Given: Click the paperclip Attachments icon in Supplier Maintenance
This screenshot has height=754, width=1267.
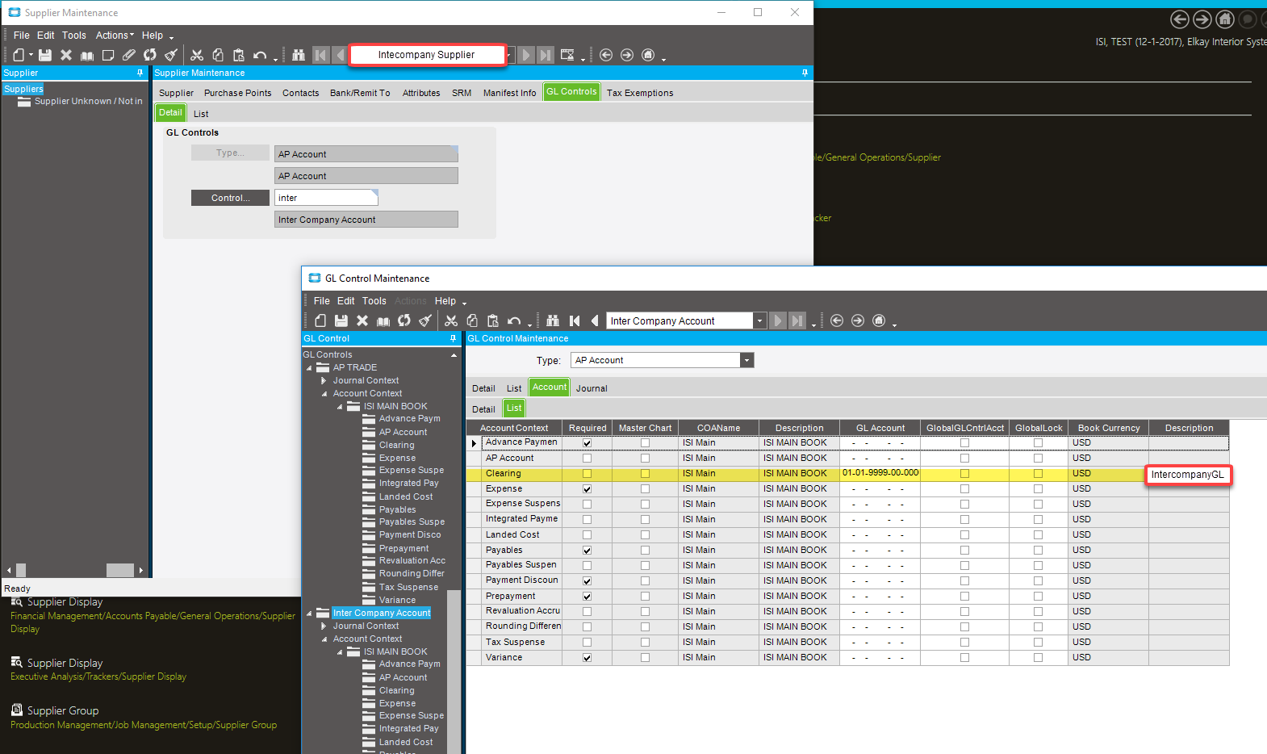Looking at the screenshot, I should click(129, 55).
